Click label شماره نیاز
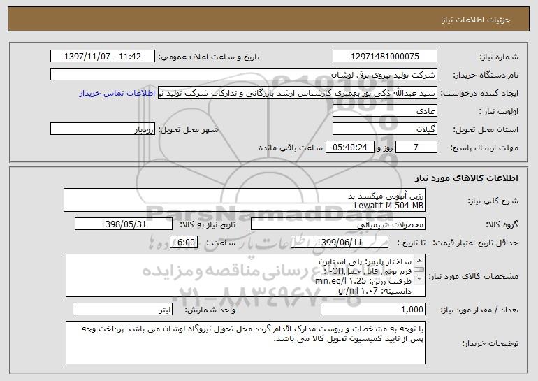 [x=499, y=57]
